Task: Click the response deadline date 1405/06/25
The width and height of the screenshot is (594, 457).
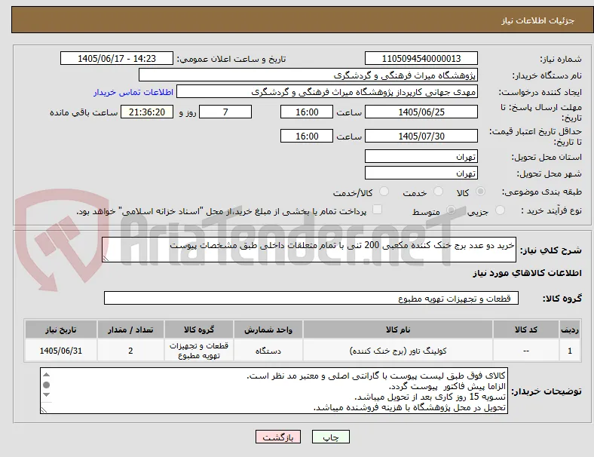Action: click(x=421, y=112)
